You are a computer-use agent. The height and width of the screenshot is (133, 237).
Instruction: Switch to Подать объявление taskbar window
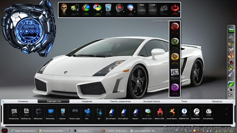(x=24, y=131)
